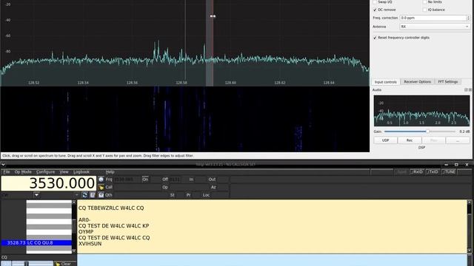The image size is (474, 266).
Task: Open the Help menu
Action: click(110, 172)
